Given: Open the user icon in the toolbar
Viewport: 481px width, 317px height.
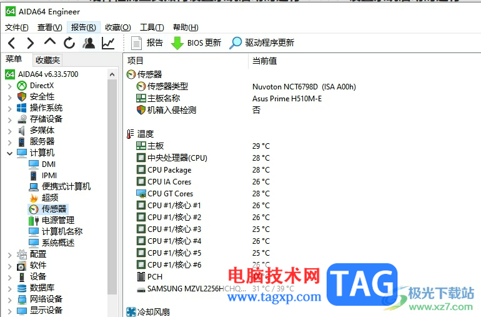Looking at the screenshot, I should (89, 43).
